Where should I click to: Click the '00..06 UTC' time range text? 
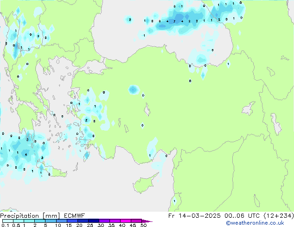tap(242, 216)
